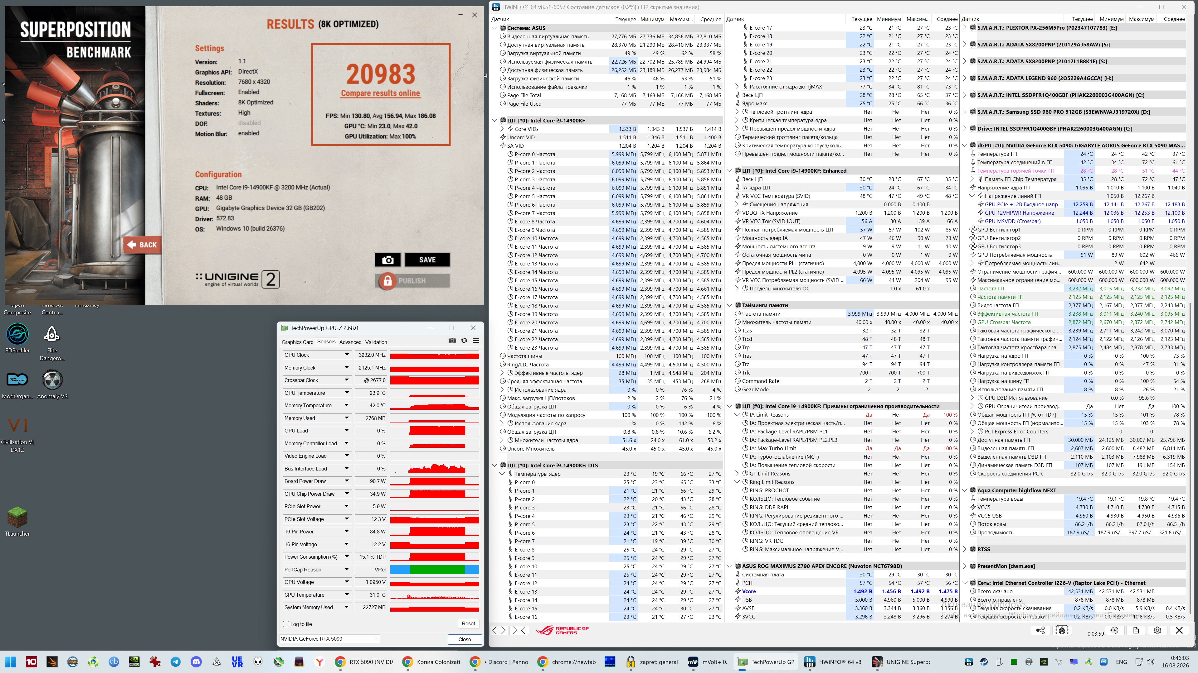1198x673 pixels.
Task: Open the NVIDIA GeForce RTX 5090 device dropdown
Action: point(329,639)
